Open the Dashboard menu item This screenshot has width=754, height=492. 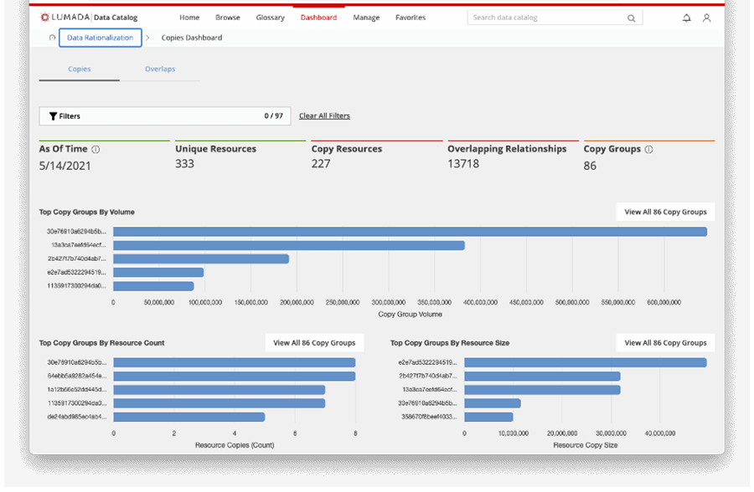point(319,17)
